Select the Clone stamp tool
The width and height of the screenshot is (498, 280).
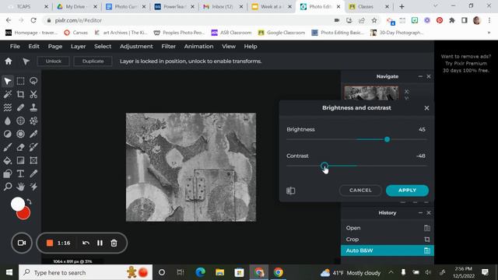(x=33, y=107)
